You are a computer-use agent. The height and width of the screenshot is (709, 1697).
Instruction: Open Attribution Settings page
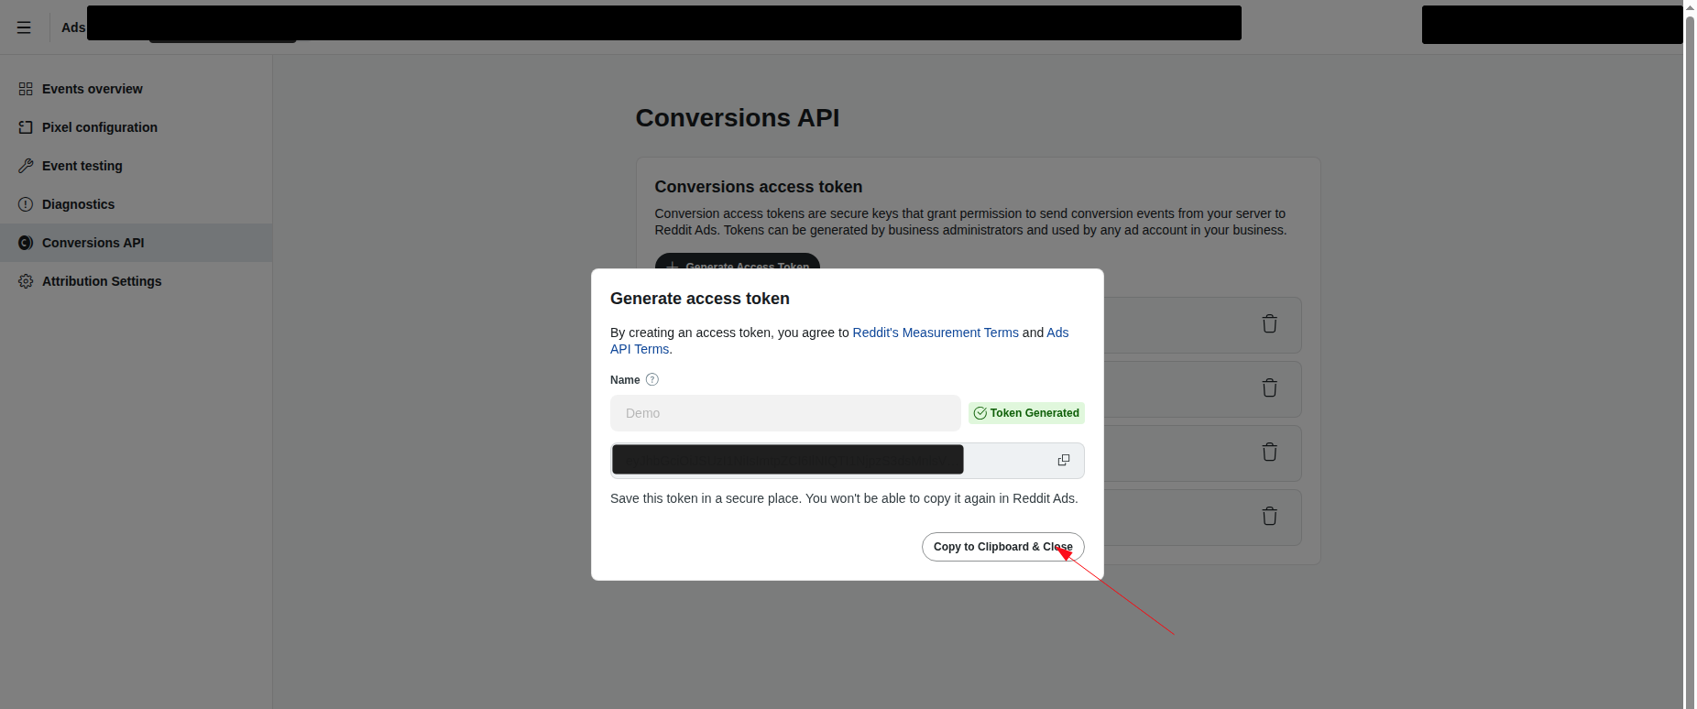136,281
